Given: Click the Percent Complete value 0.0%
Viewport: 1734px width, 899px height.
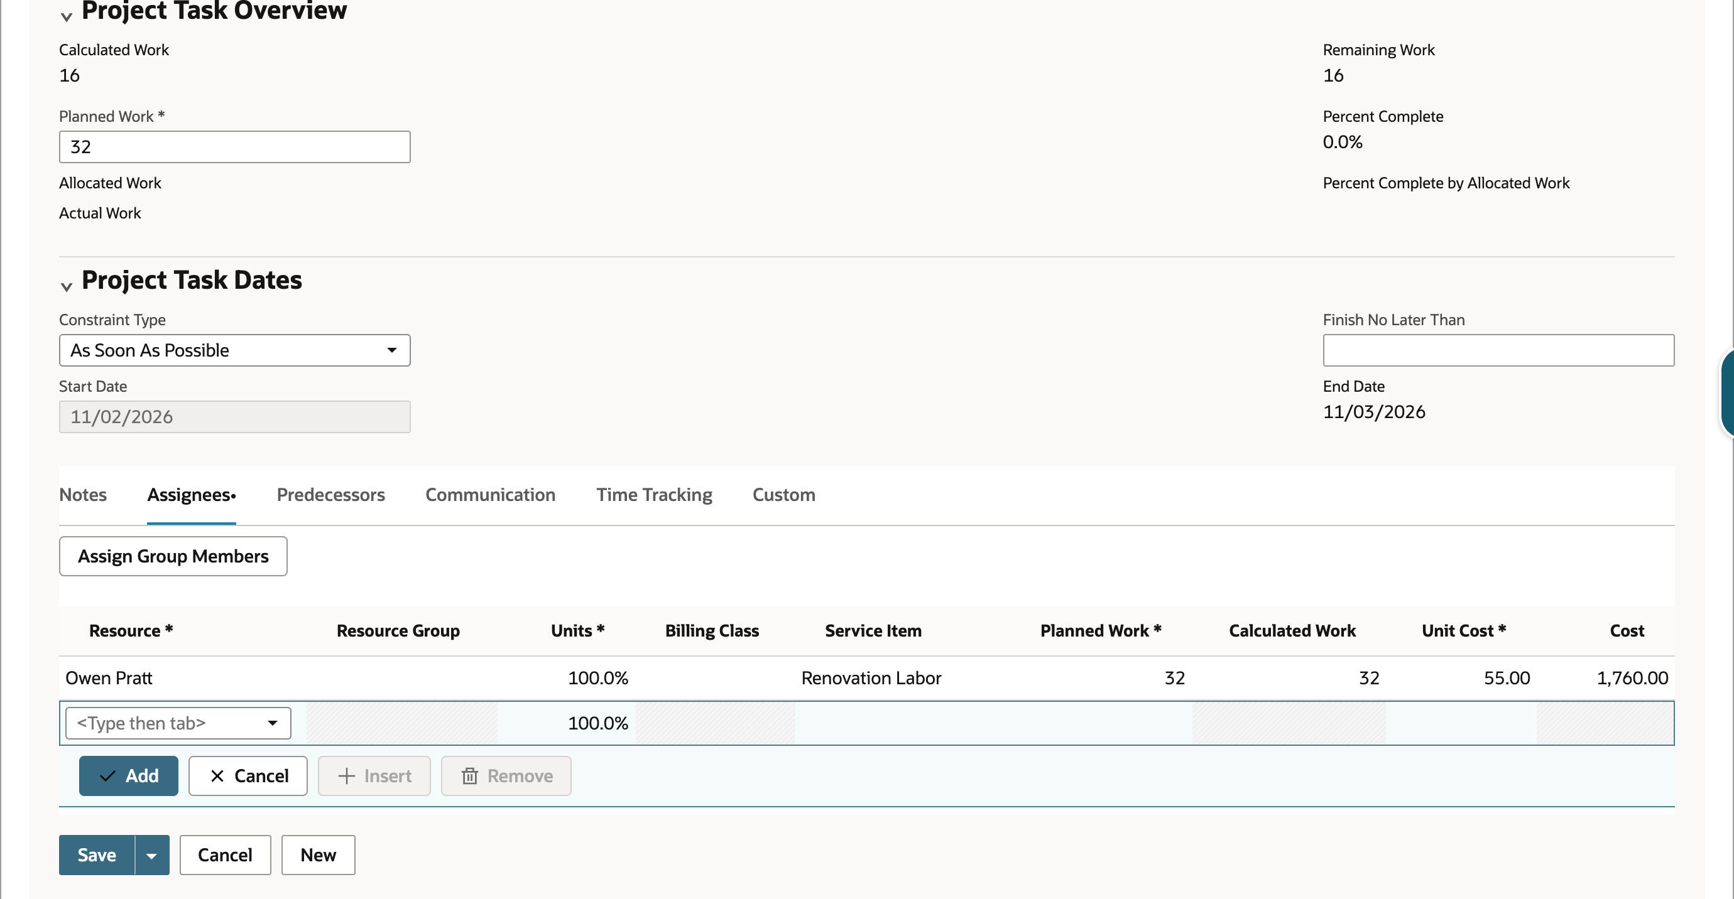Looking at the screenshot, I should click(x=1342, y=142).
